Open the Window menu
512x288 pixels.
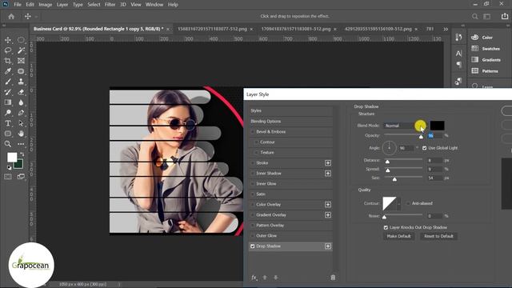click(154, 5)
